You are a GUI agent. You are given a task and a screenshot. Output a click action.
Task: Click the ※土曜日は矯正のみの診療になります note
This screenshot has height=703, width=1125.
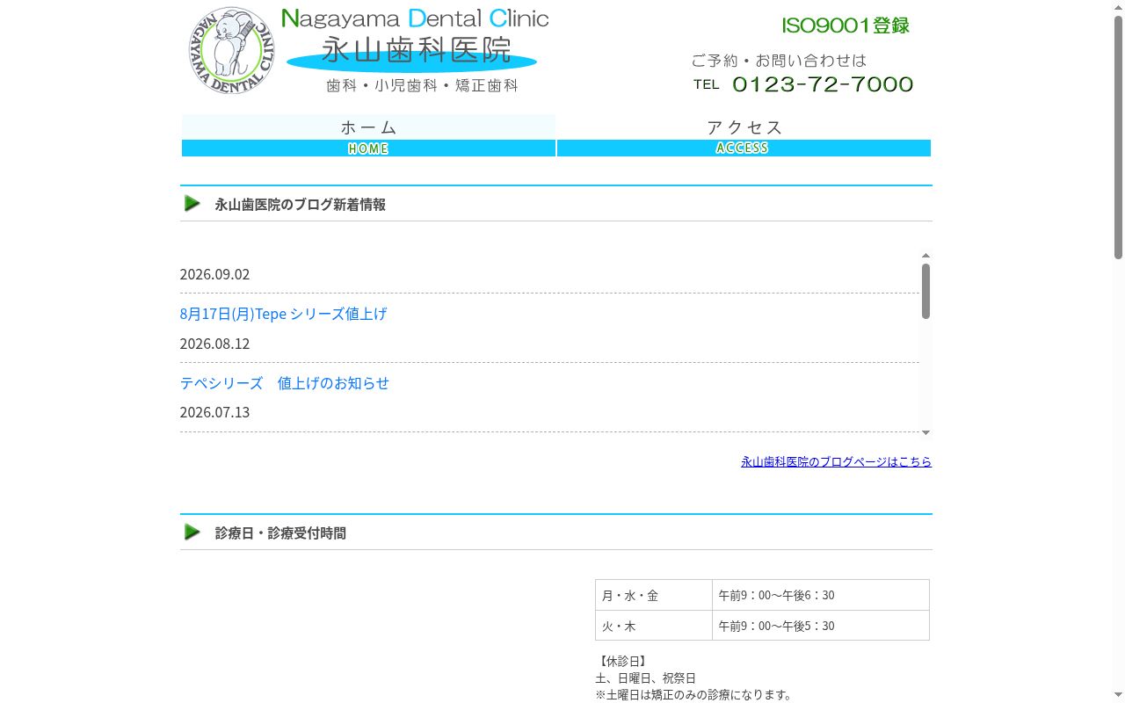pos(693,695)
